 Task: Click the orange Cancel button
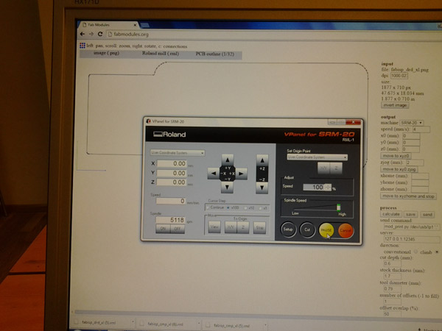point(345,230)
